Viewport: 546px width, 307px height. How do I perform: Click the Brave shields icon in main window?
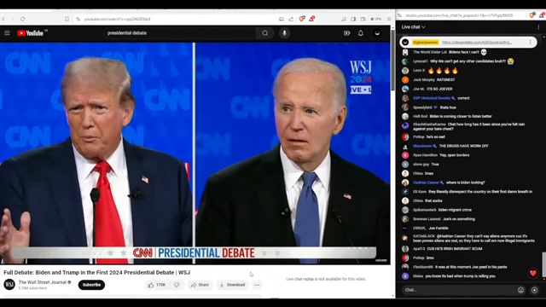301,19
